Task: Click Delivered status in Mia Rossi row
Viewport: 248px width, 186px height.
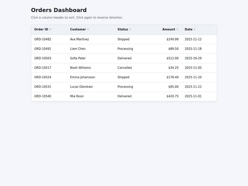Action: [x=124, y=96]
